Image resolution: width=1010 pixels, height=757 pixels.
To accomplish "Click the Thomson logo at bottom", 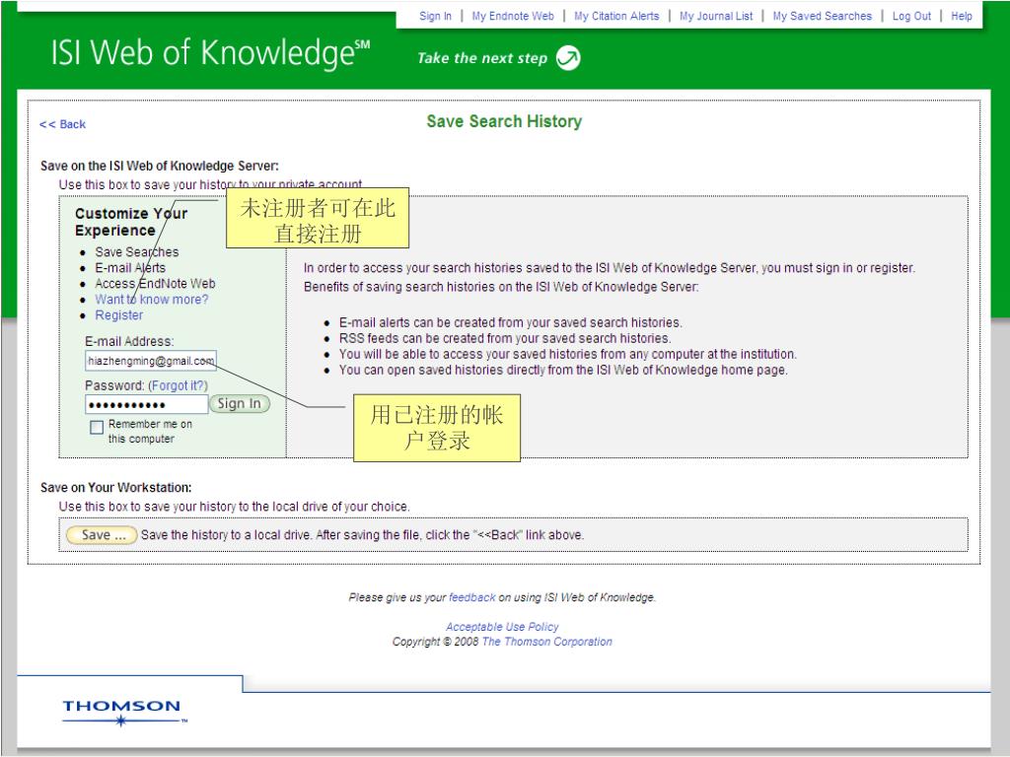I will tap(121, 713).
